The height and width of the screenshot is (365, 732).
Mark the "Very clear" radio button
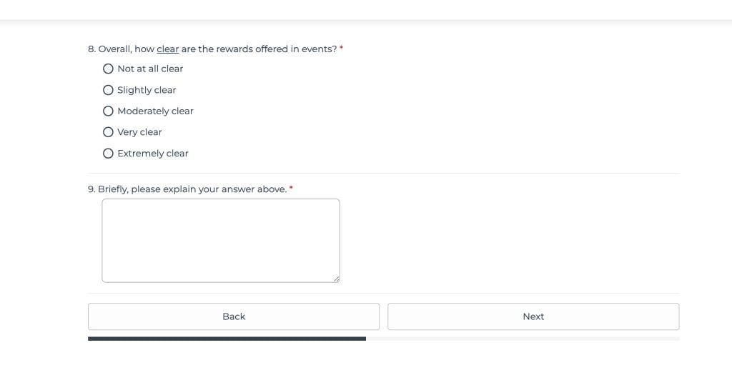click(x=108, y=132)
